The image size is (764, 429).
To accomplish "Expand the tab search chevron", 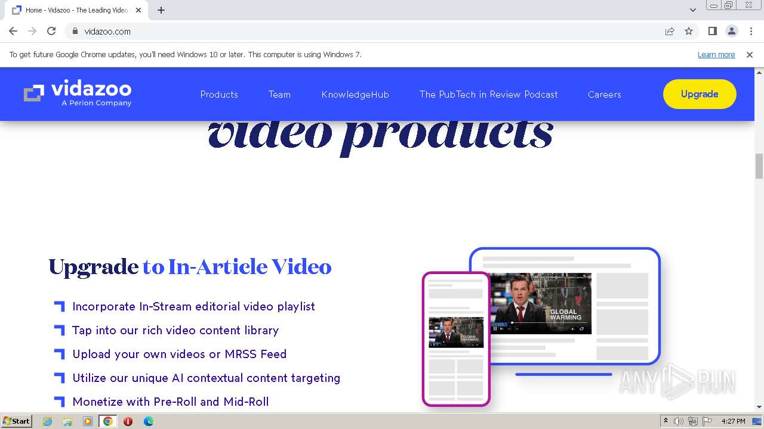I will 693,10.
